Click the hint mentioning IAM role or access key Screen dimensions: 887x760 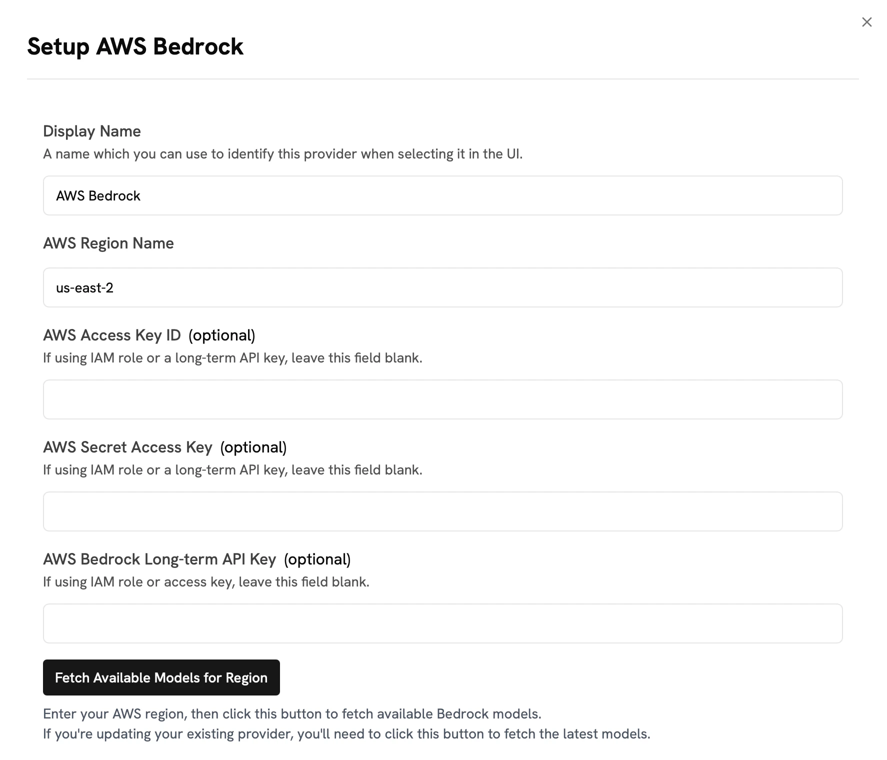pyautogui.click(x=206, y=582)
